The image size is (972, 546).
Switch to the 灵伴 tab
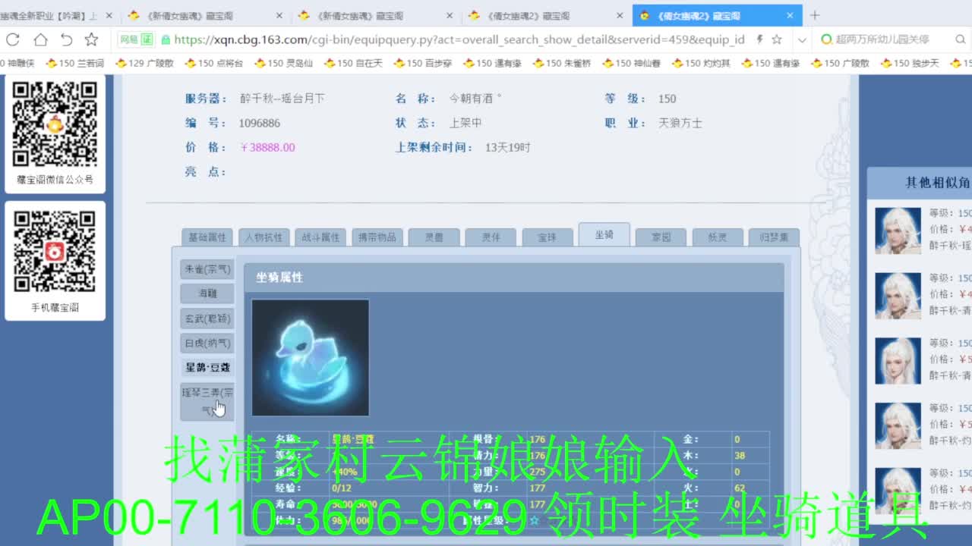[x=491, y=237]
